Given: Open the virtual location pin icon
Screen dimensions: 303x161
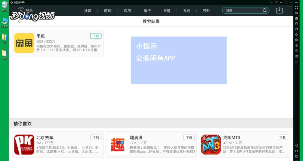Looking at the screenshot, I should pos(296,51).
